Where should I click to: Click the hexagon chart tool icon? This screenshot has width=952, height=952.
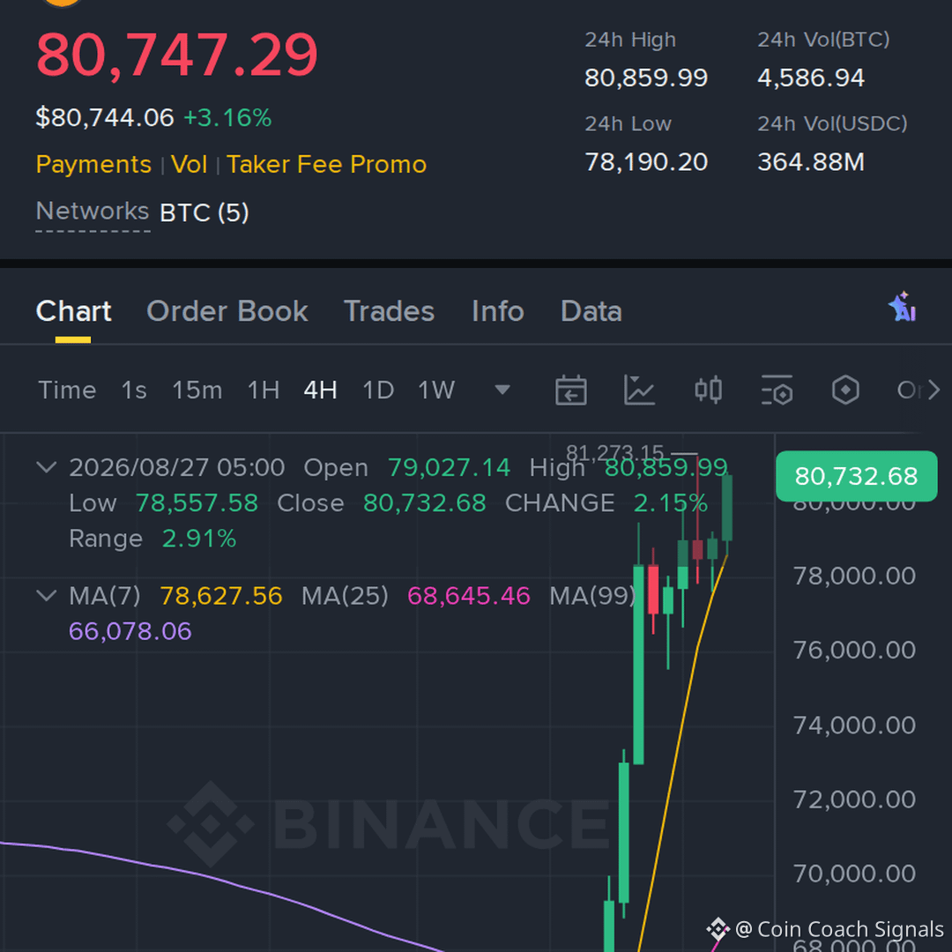[845, 390]
